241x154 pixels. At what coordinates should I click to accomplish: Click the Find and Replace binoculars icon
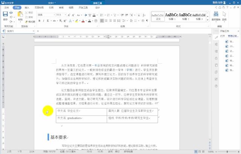(216, 14)
